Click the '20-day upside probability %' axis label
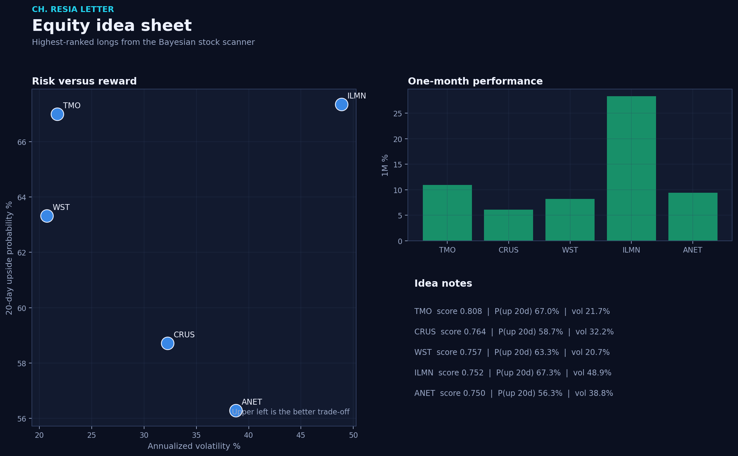 click(9, 258)
